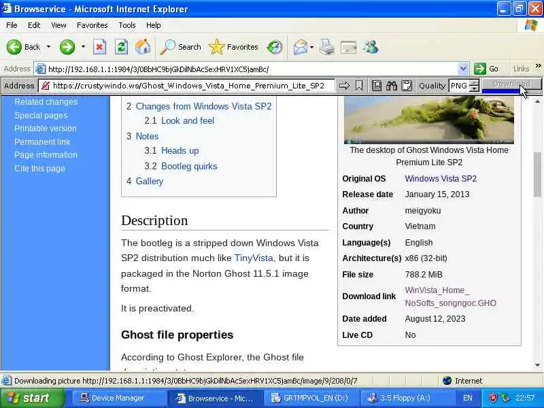
Task: Click the IE Back button
Action: point(23,47)
